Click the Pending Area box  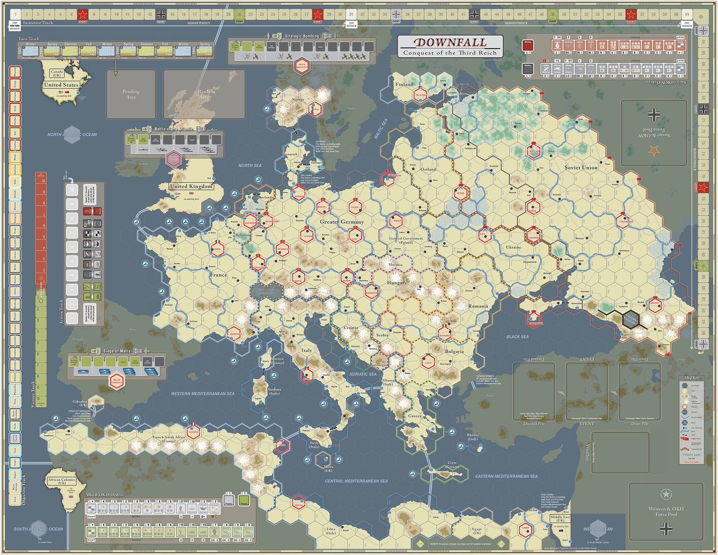[131, 94]
